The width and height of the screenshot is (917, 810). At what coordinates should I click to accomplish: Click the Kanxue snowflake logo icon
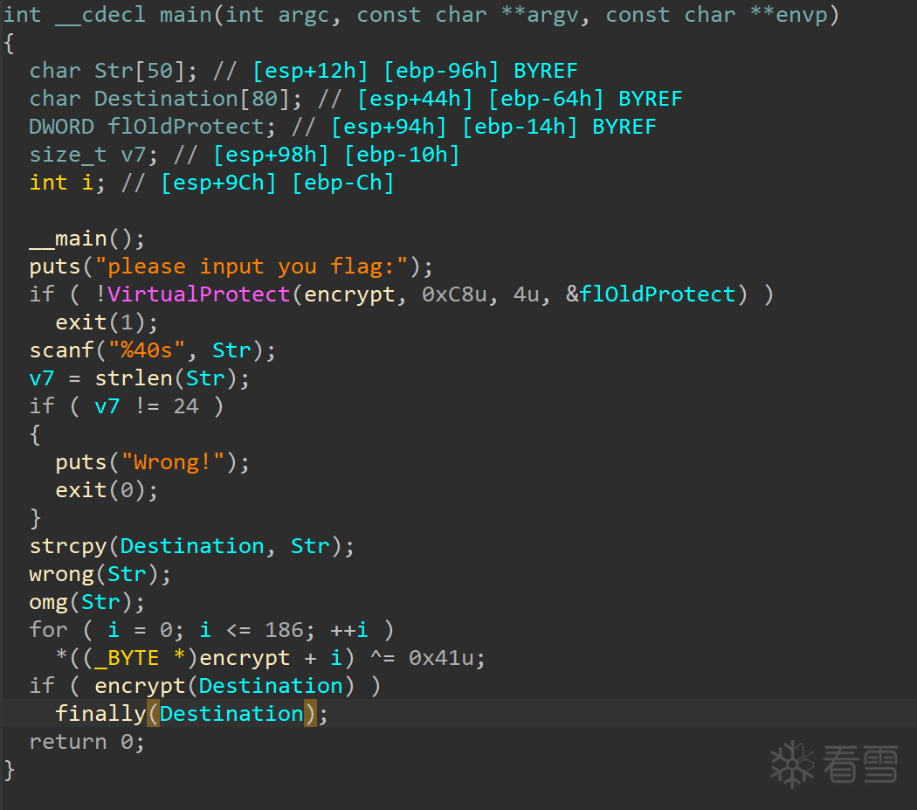click(792, 764)
